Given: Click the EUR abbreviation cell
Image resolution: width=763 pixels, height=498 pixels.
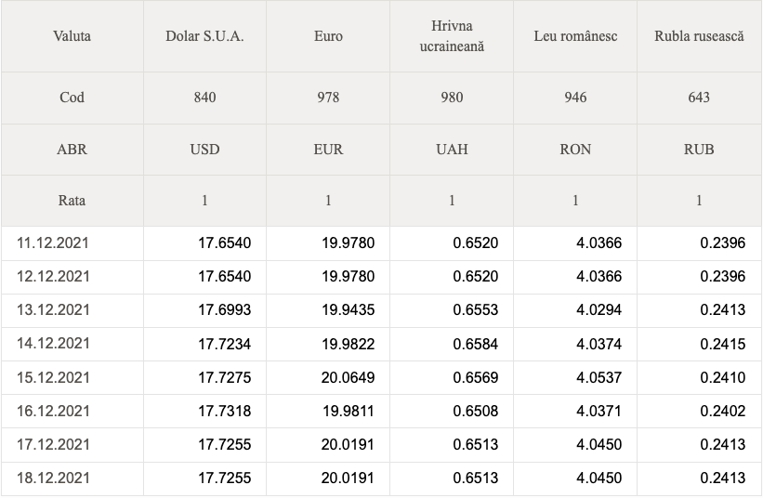Looking at the screenshot, I should pos(328,150).
